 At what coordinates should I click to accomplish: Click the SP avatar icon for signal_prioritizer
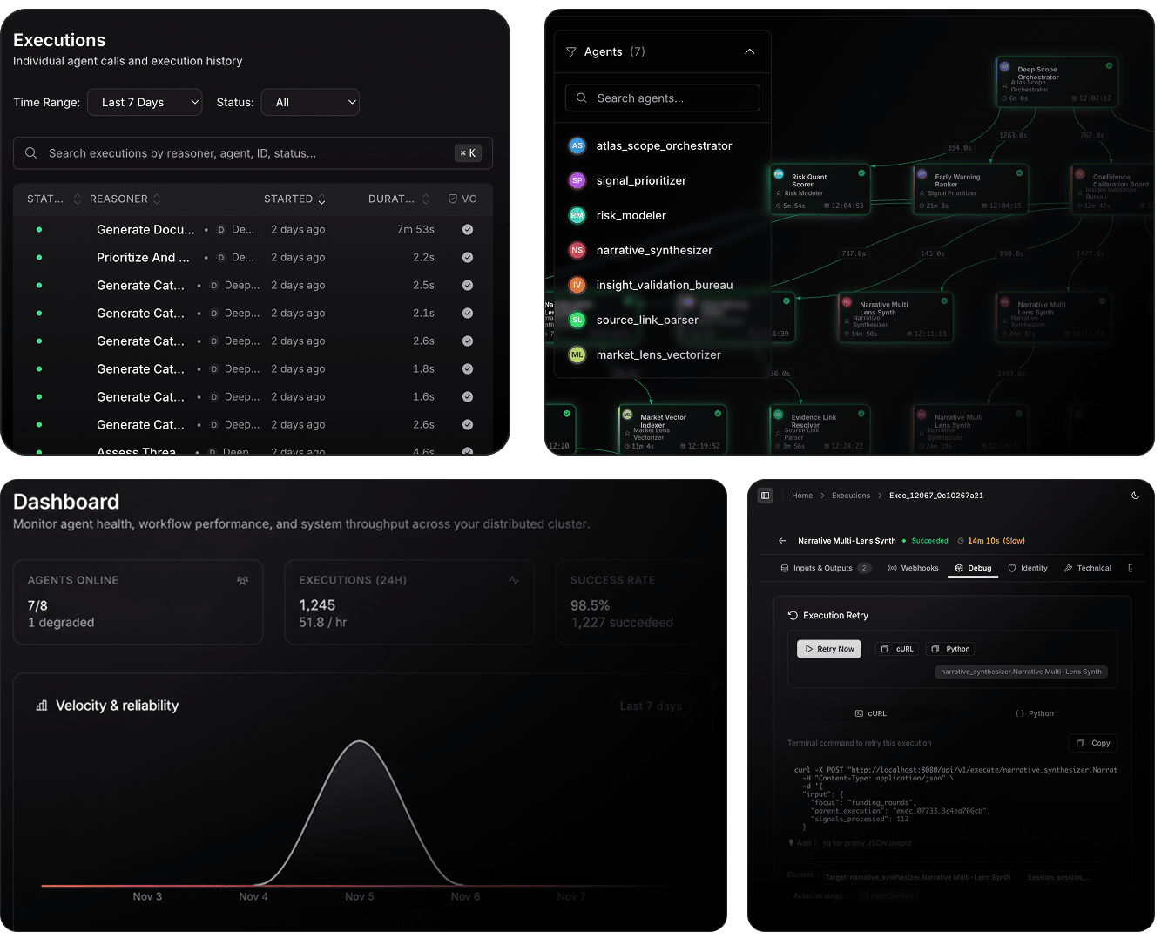tap(577, 180)
